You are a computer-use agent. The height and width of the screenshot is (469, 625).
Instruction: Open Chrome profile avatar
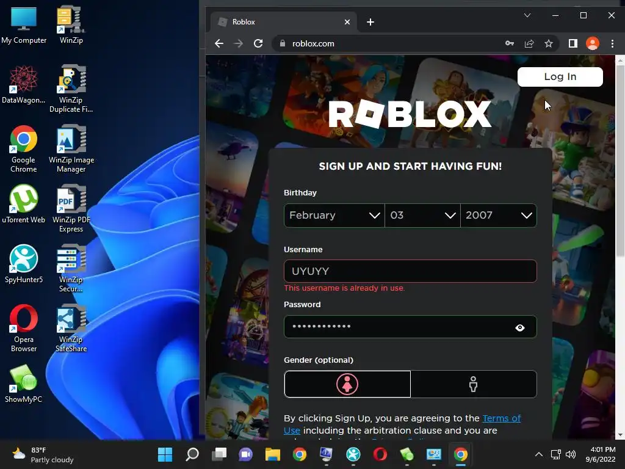coord(592,43)
